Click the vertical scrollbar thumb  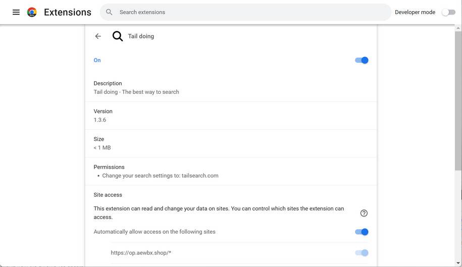coord(458,101)
